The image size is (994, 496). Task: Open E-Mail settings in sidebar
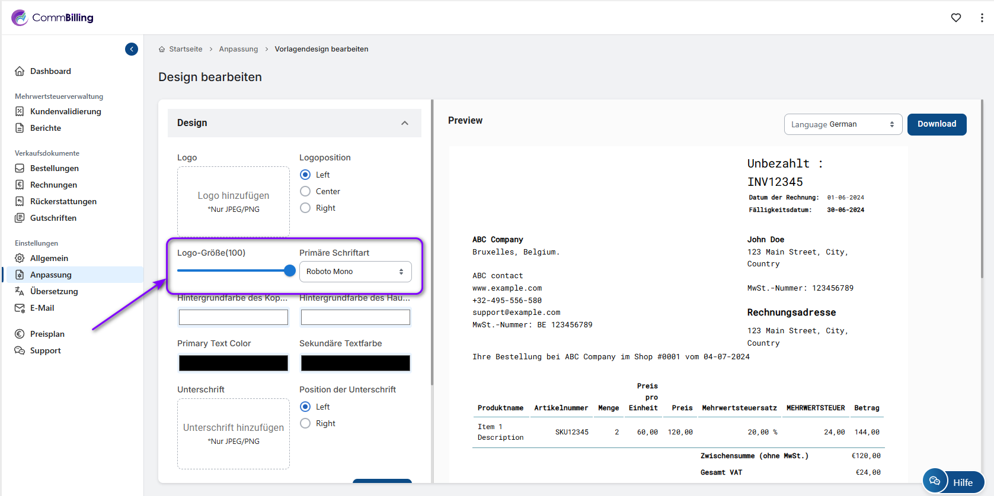coord(42,308)
